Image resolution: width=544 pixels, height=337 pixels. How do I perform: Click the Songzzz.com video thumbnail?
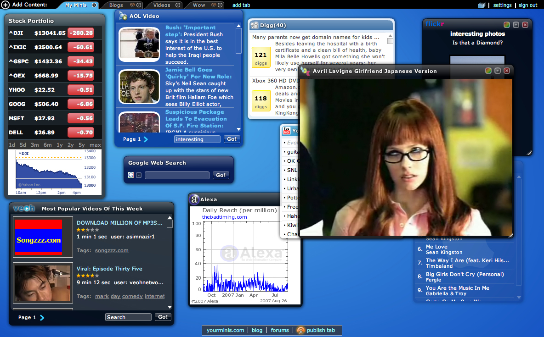coord(43,237)
